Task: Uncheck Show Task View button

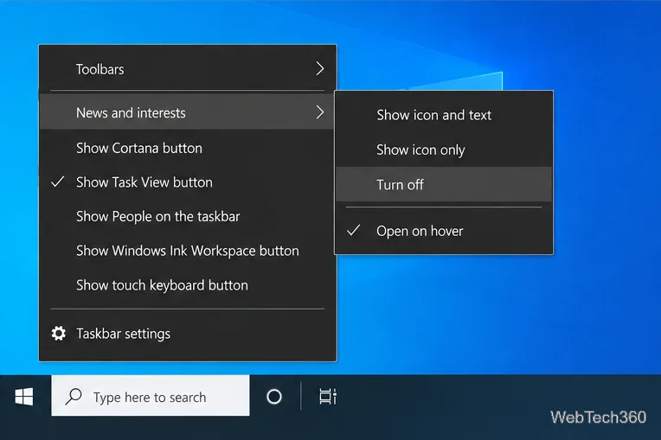Action: click(x=188, y=182)
